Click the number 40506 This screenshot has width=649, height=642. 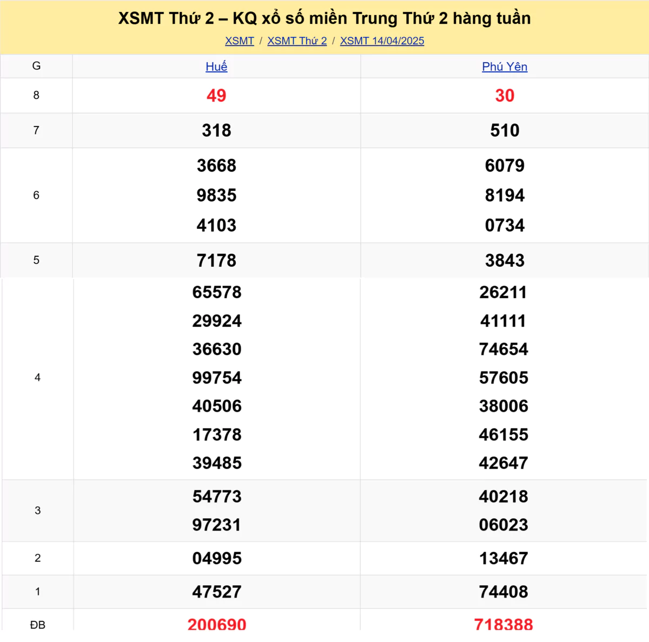tap(217, 406)
